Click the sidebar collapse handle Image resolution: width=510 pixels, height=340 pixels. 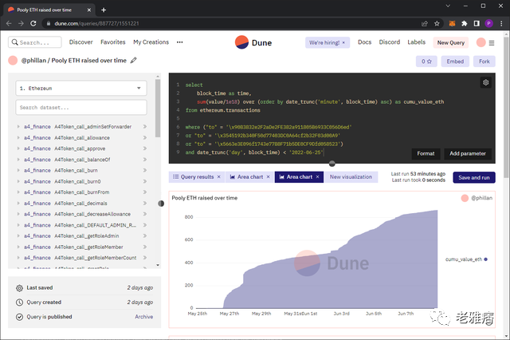(161, 204)
